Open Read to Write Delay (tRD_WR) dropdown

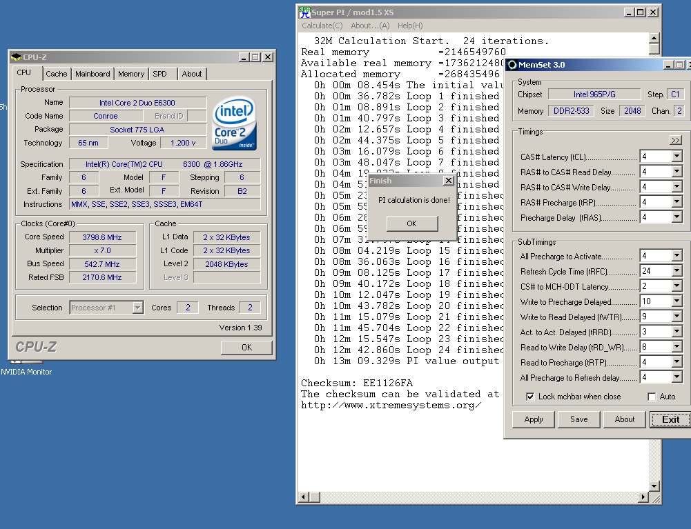tap(677, 347)
